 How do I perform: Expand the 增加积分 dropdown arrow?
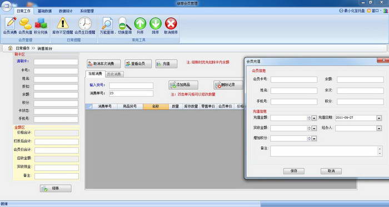coord(314,139)
